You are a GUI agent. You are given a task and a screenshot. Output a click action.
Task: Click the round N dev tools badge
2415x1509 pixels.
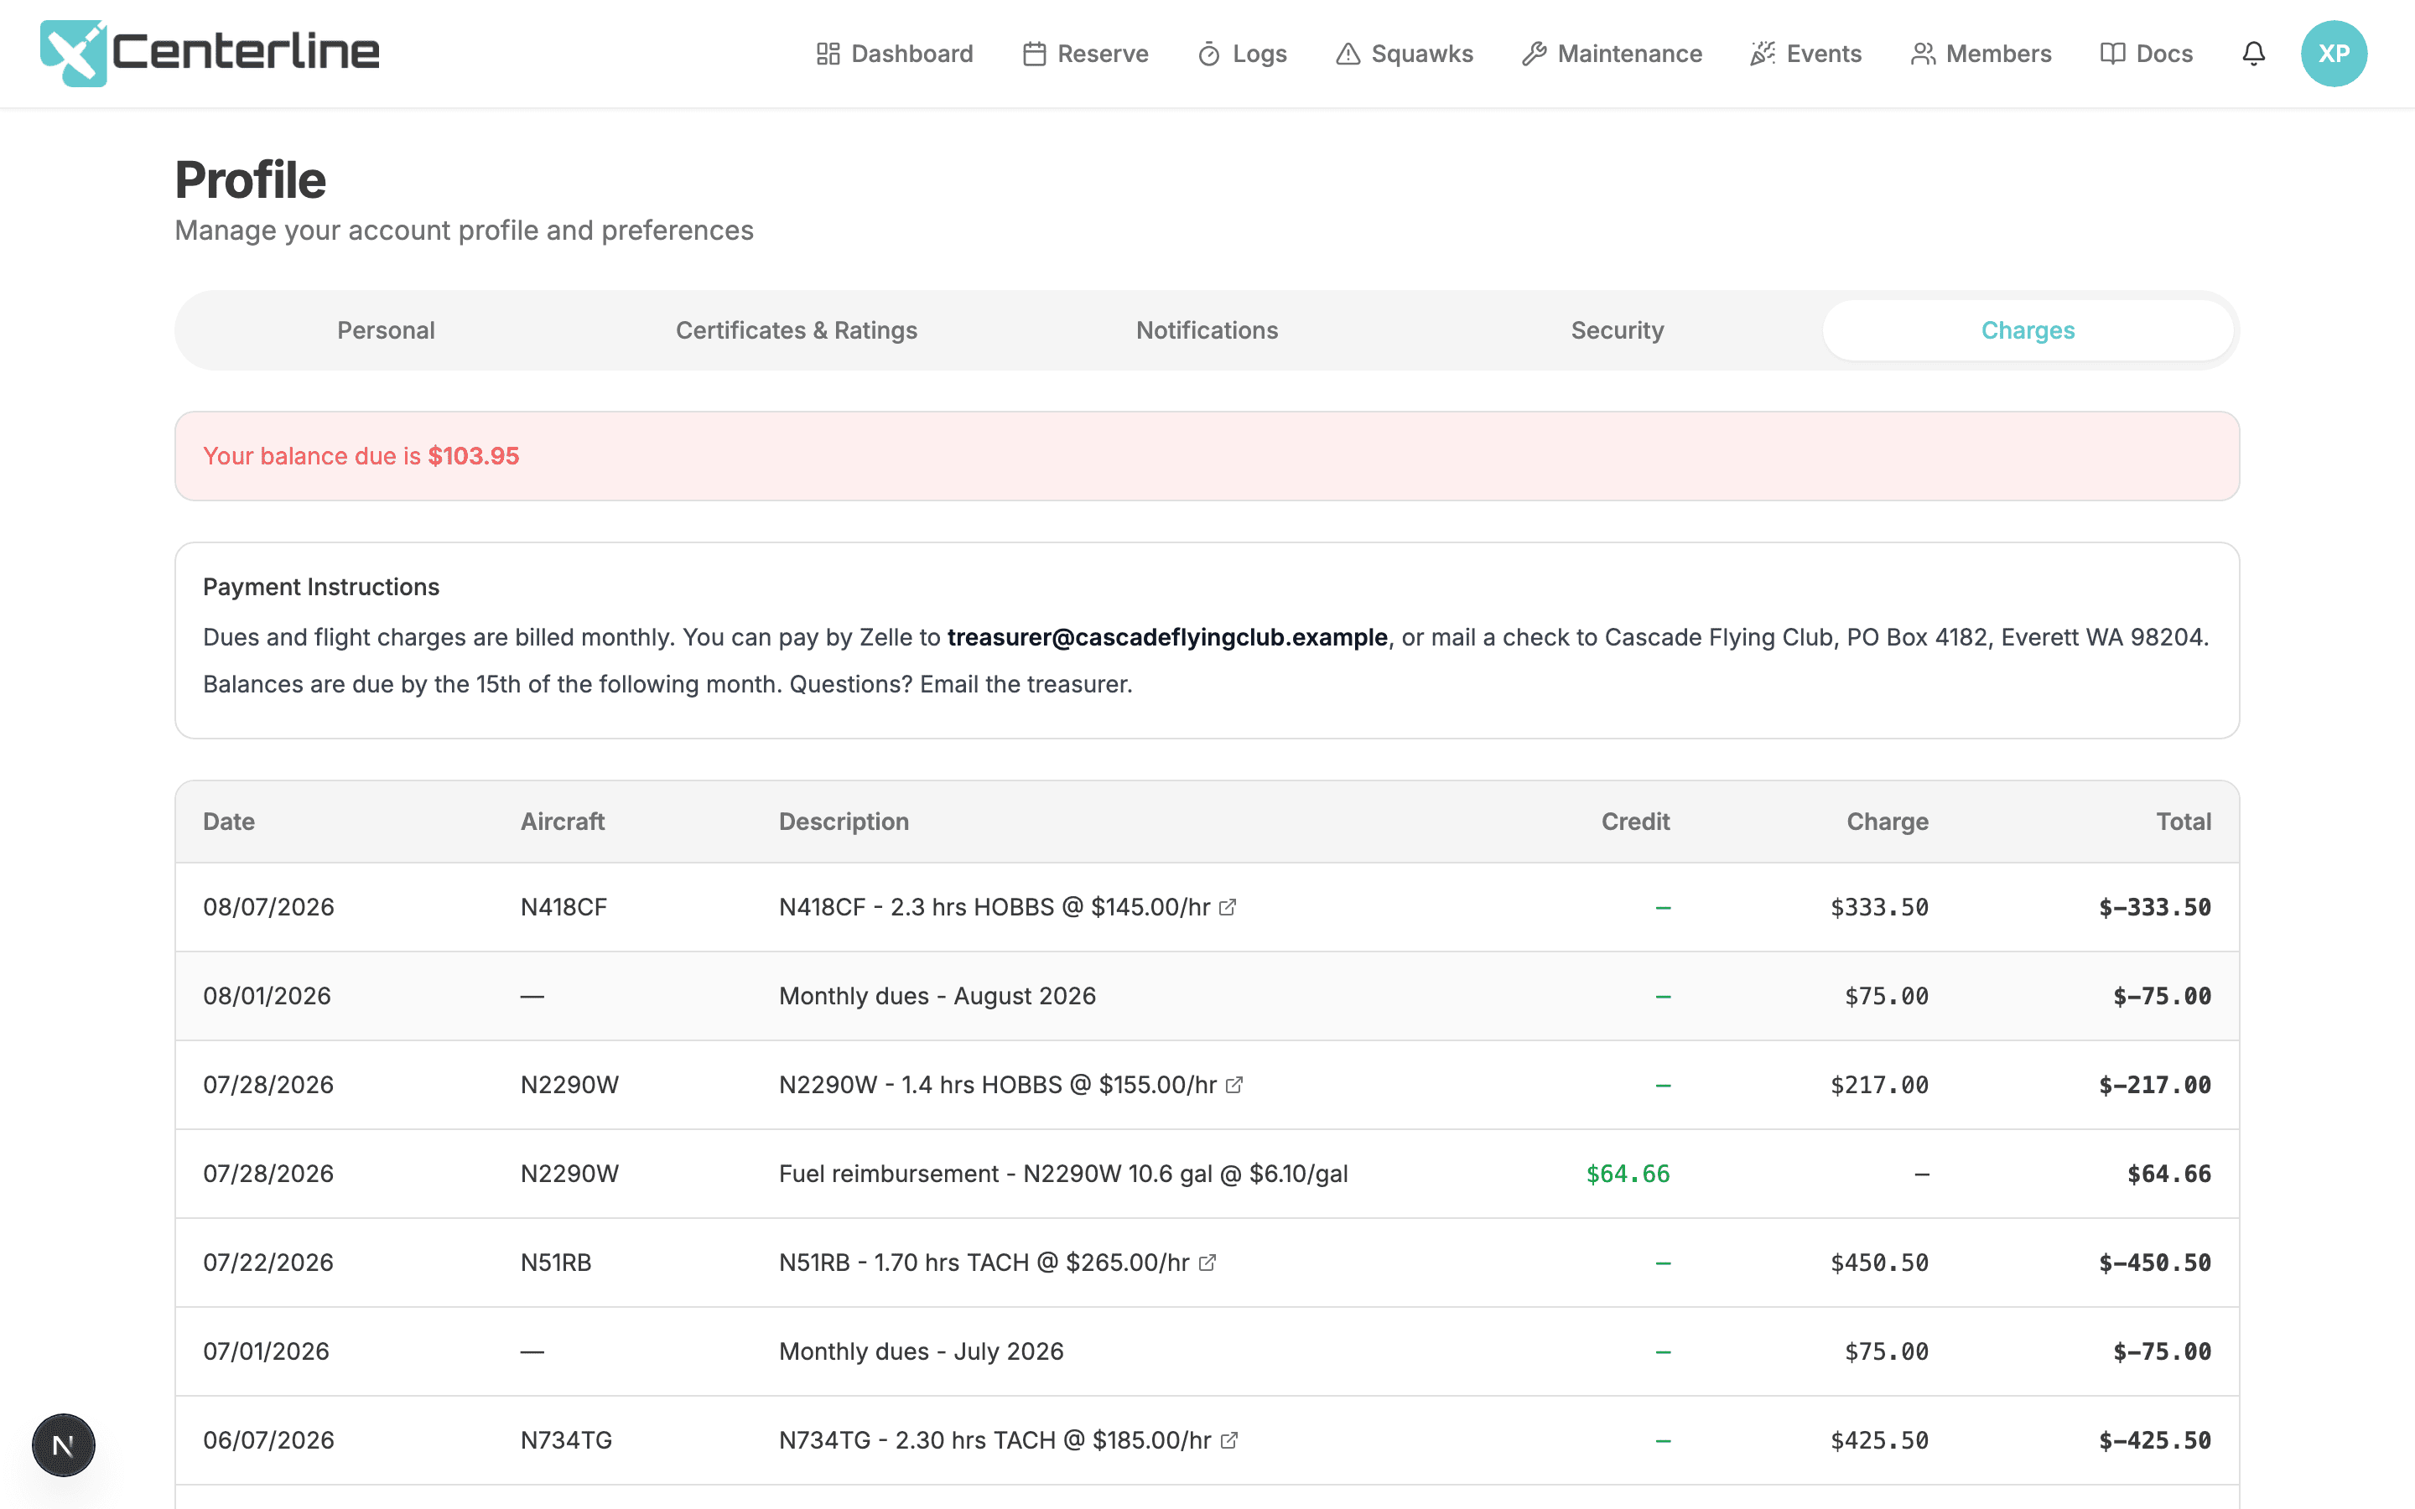tap(63, 1444)
